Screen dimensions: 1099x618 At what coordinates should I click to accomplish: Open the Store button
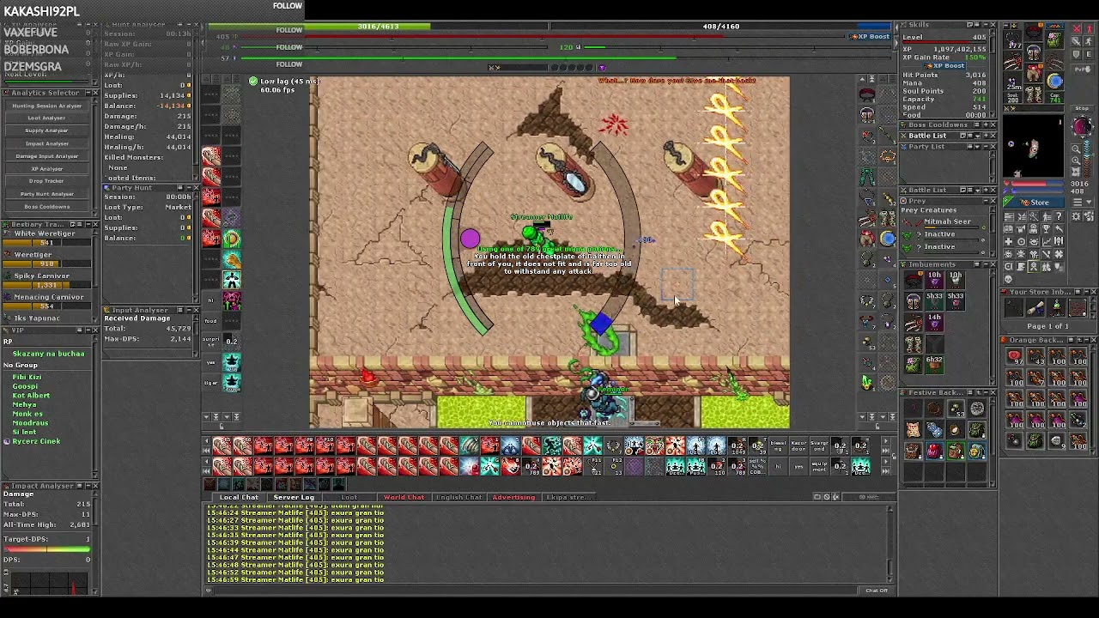tap(1034, 203)
